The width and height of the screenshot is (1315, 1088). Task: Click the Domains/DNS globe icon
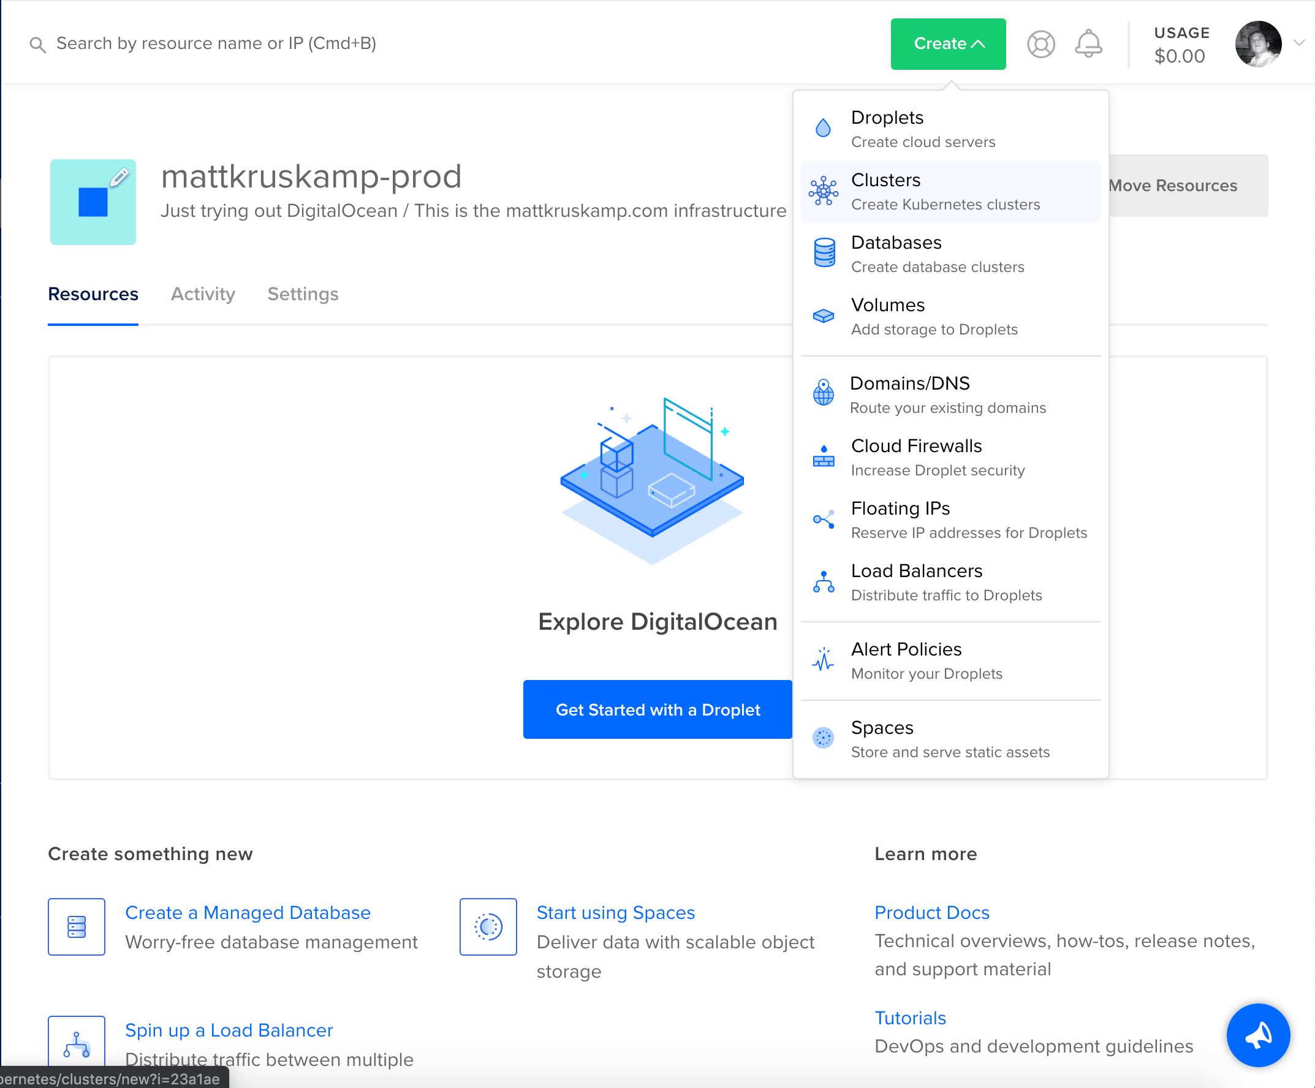pyautogui.click(x=824, y=393)
